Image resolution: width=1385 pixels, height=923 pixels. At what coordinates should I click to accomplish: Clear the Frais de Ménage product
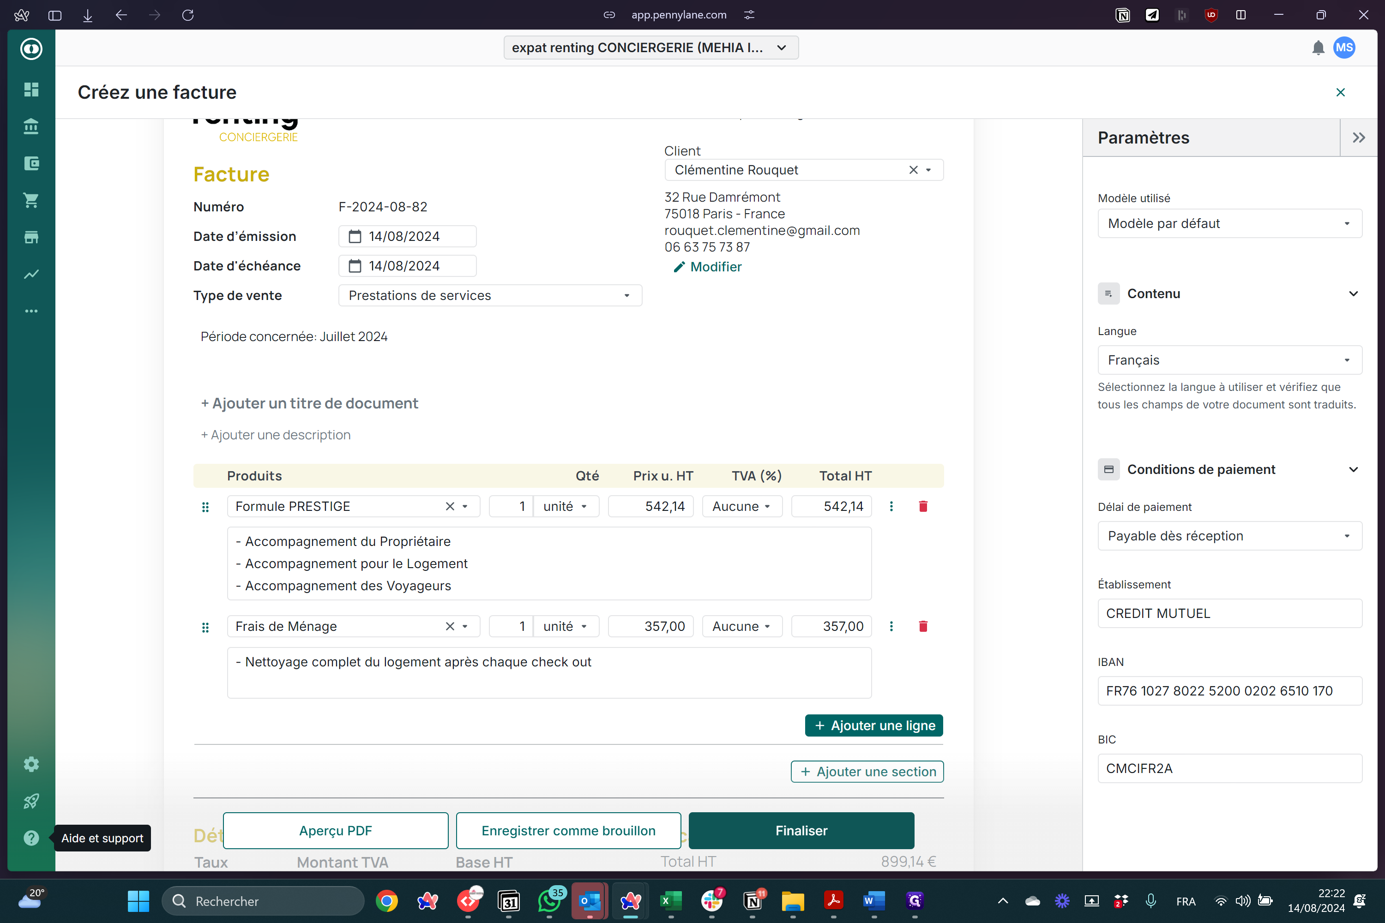(450, 626)
